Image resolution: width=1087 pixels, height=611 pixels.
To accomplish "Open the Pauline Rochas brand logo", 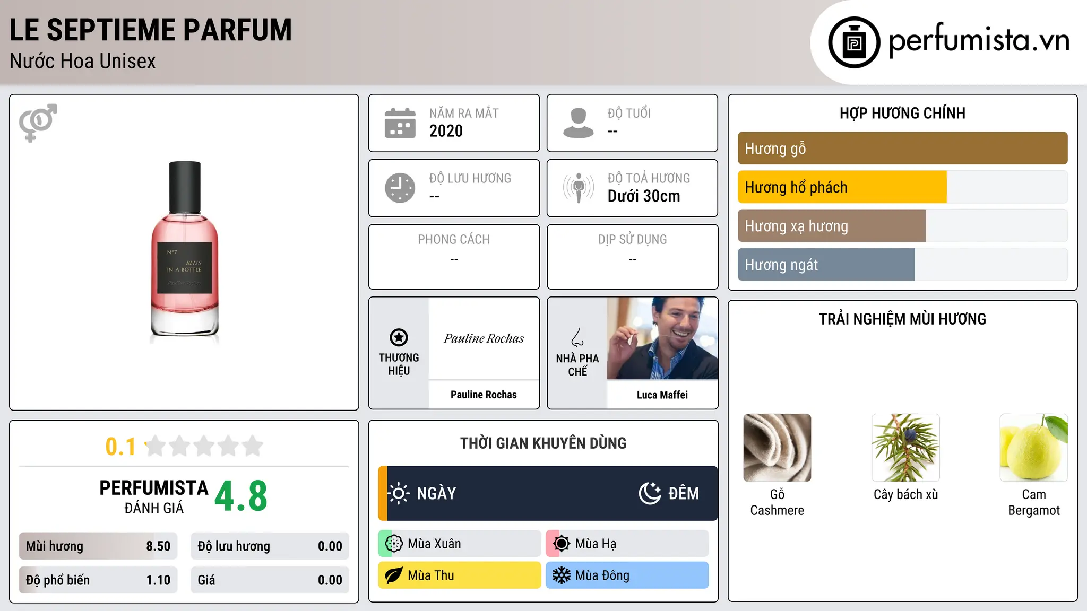I will [484, 338].
